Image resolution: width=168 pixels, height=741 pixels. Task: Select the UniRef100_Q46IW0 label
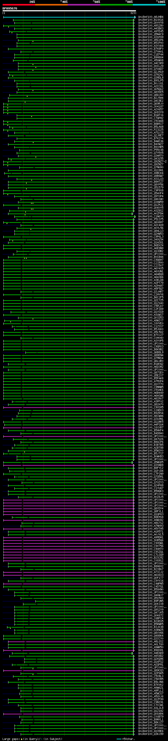[151, 199]
